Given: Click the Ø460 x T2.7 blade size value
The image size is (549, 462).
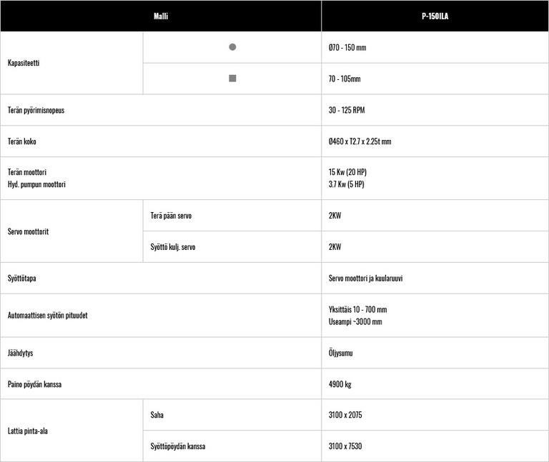Looking at the screenshot, I should pyautogui.click(x=360, y=141).
